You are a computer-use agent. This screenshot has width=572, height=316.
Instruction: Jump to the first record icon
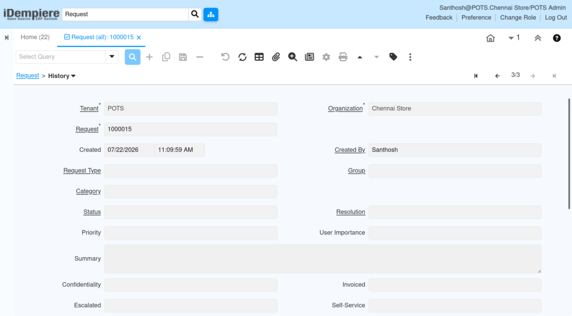tap(476, 76)
